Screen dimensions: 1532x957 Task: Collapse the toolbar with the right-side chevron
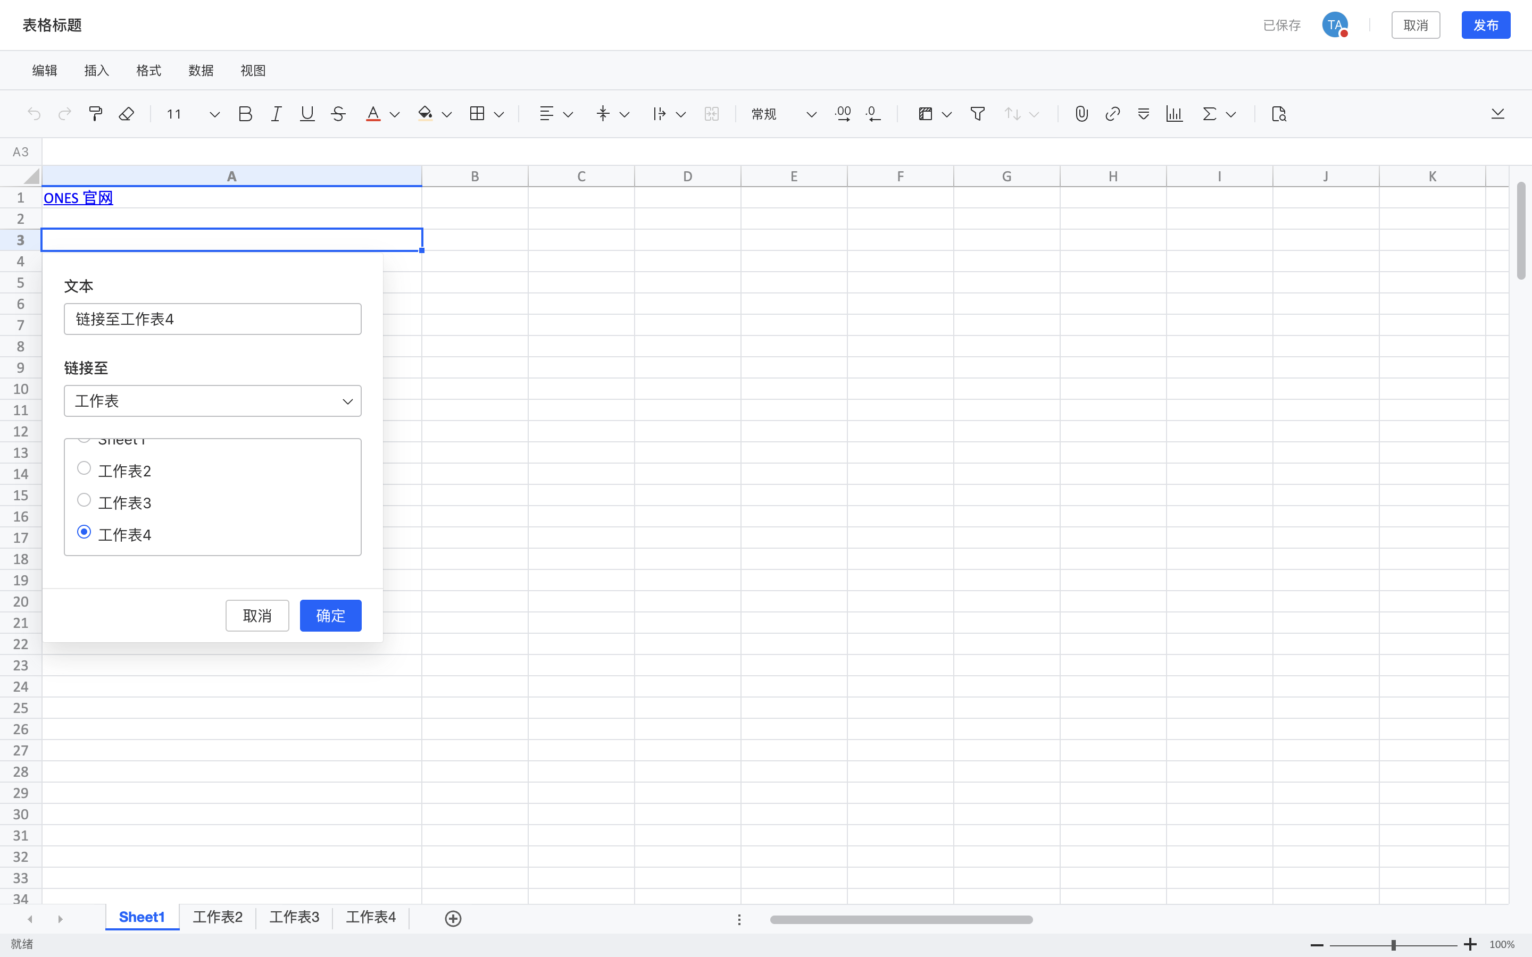(1497, 114)
